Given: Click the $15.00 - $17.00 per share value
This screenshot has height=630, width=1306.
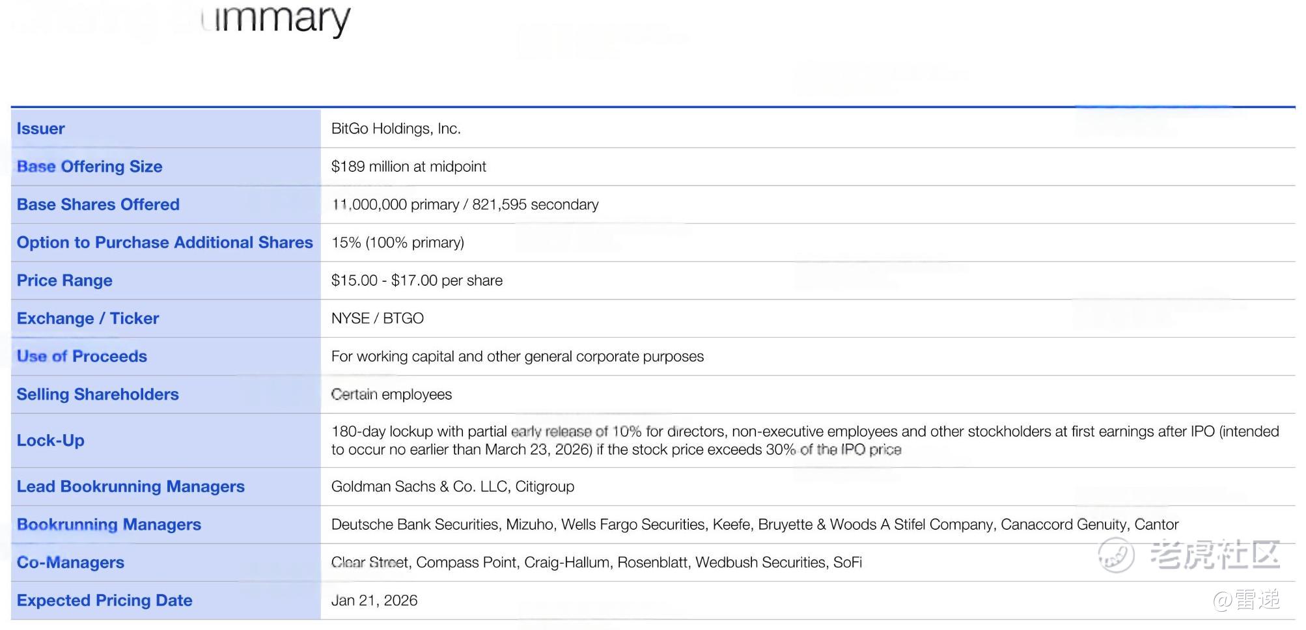Looking at the screenshot, I should [x=417, y=281].
